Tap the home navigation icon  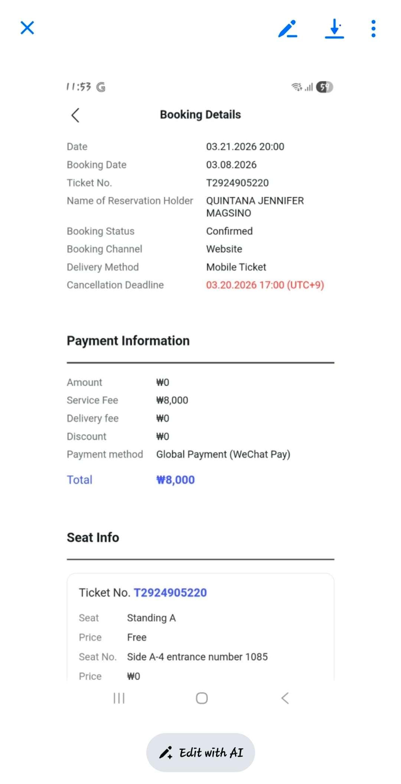[202, 698]
